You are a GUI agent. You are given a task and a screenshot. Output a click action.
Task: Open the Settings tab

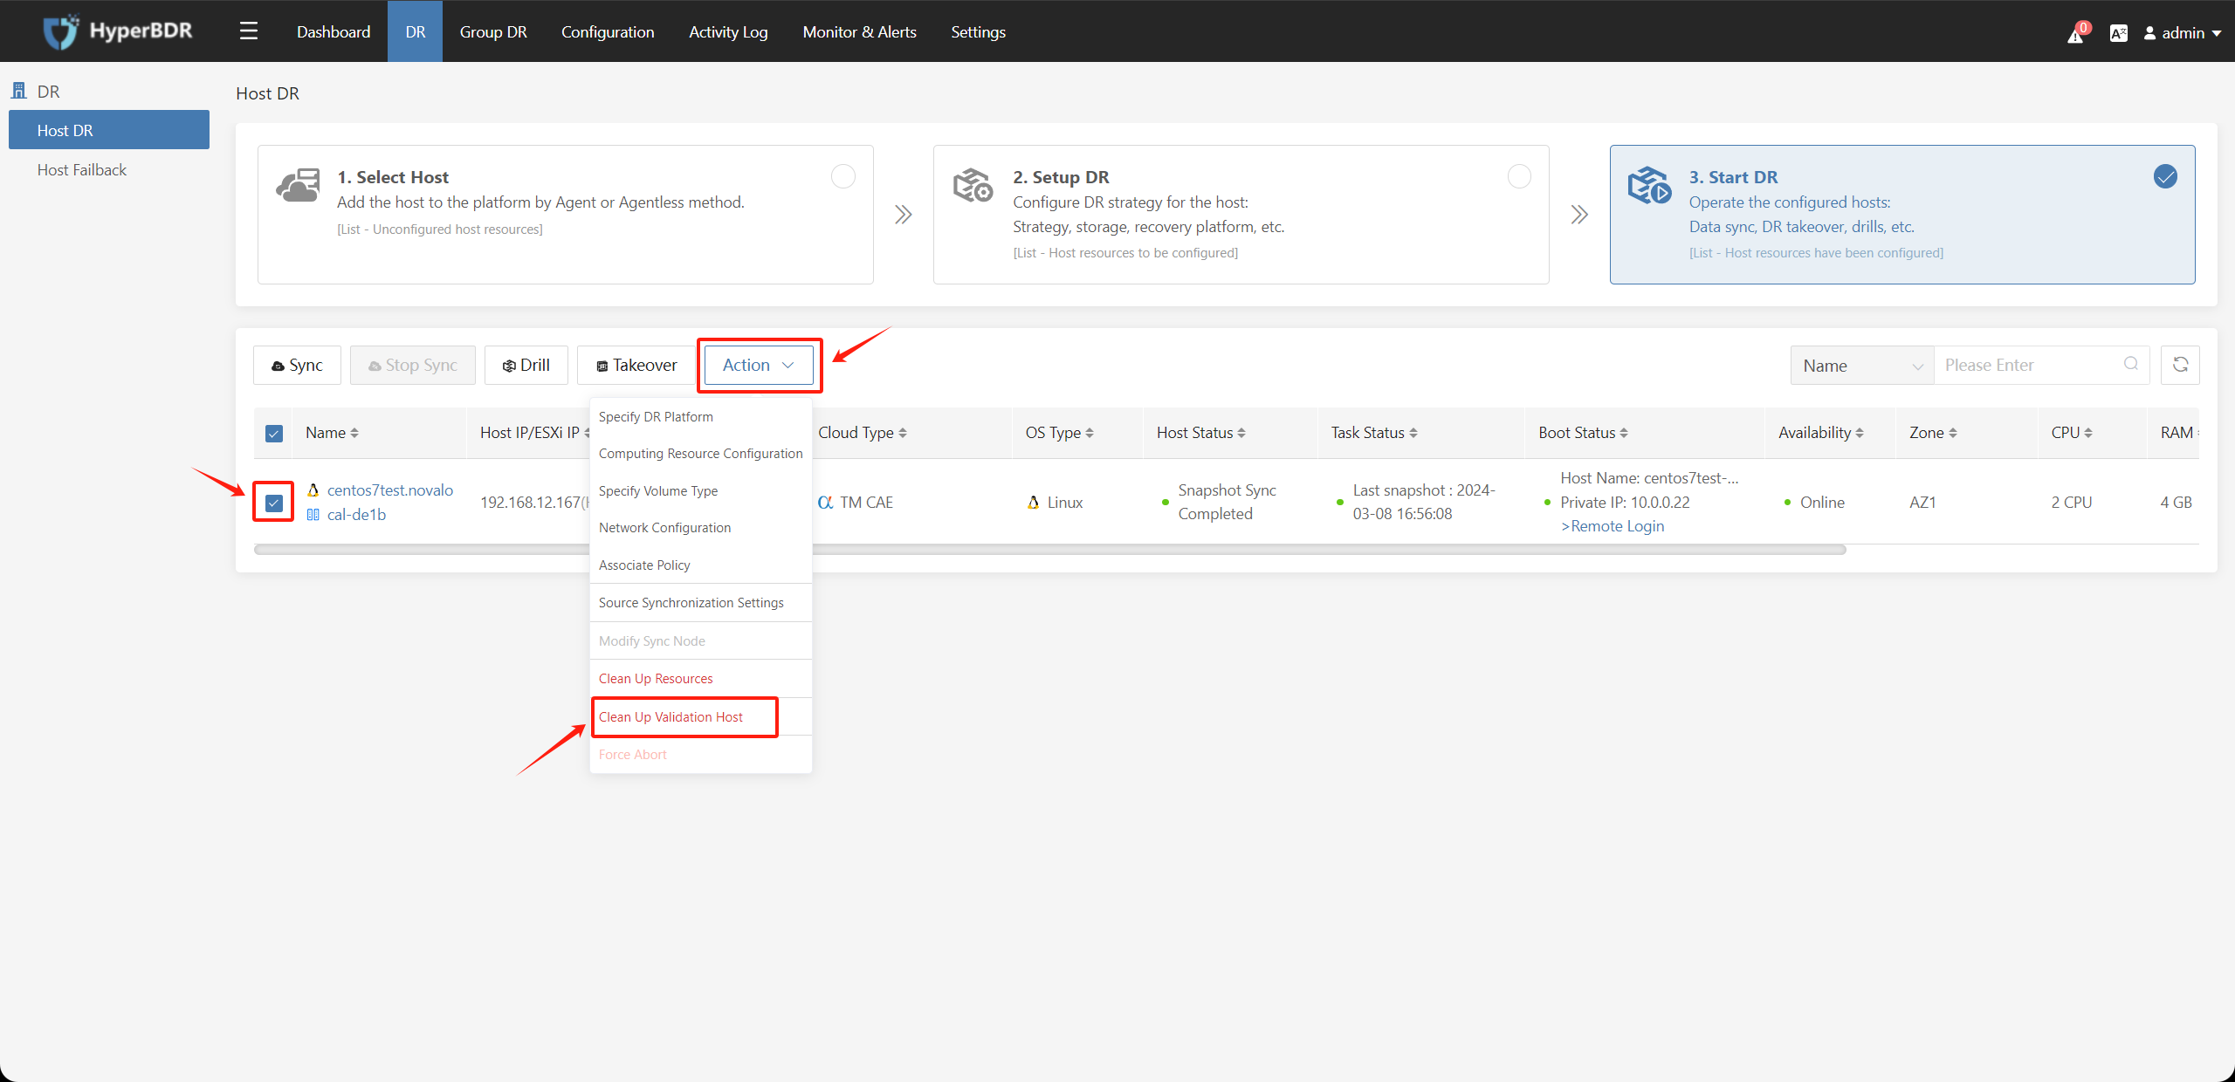pyautogui.click(x=978, y=31)
